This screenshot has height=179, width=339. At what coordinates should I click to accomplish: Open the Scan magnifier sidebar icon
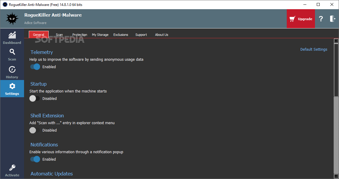point(12,52)
